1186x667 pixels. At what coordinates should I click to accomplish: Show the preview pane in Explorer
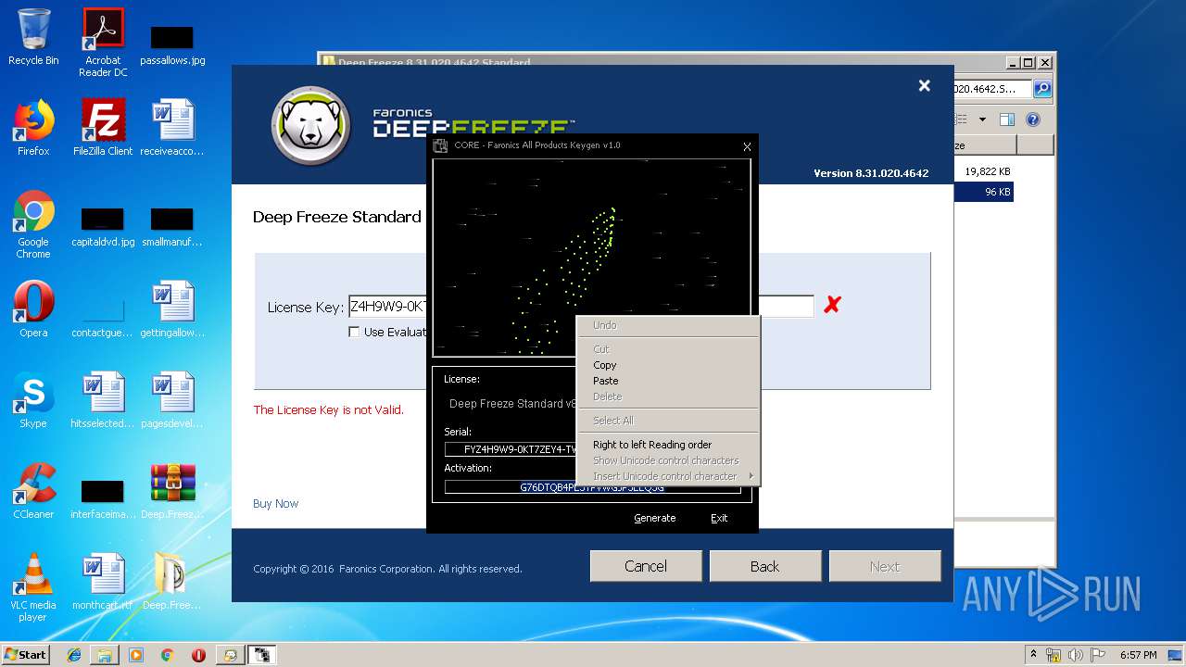tap(1007, 120)
